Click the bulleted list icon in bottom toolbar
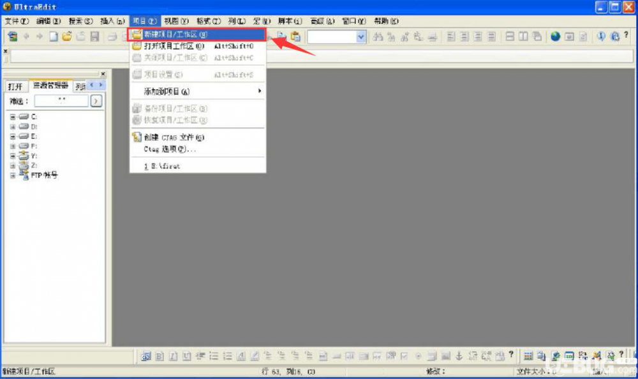638x379 pixels. click(214, 357)
